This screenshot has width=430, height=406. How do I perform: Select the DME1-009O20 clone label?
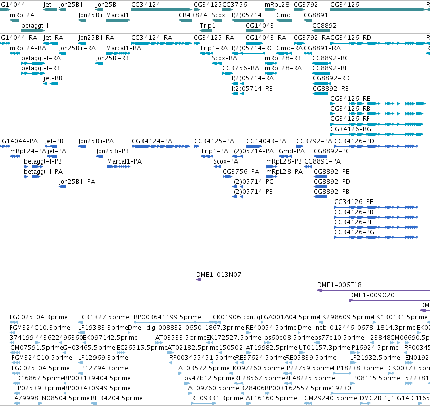tap(372, 295)
